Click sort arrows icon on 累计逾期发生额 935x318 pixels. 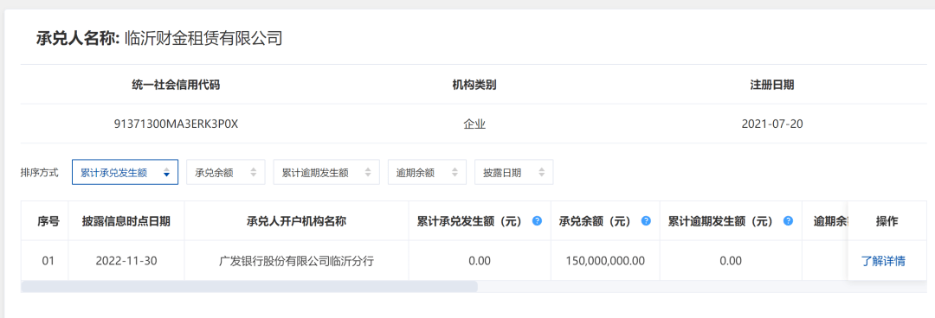tap(368, 173)
